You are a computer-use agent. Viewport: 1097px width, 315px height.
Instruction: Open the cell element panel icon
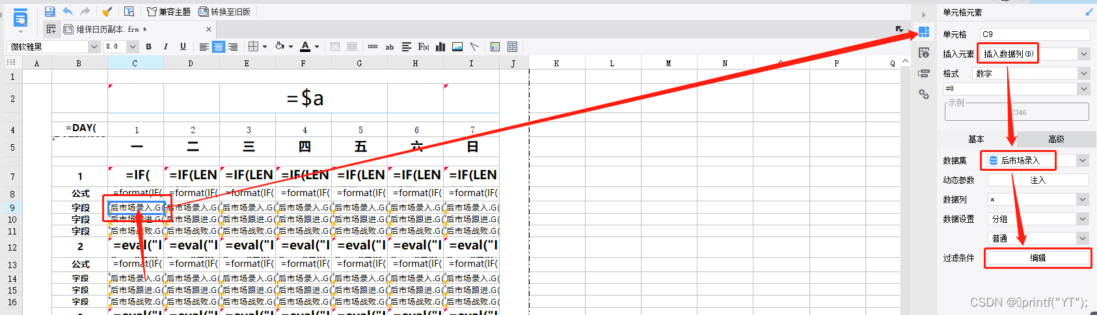[x=923, y=32]
